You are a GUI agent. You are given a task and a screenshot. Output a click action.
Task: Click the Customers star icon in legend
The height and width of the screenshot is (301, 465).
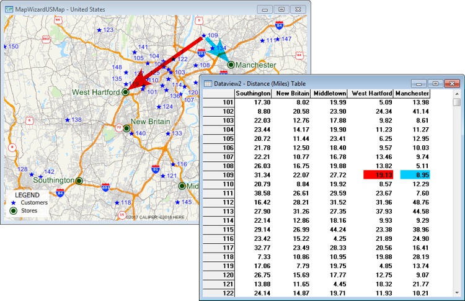tap(13, 203)
